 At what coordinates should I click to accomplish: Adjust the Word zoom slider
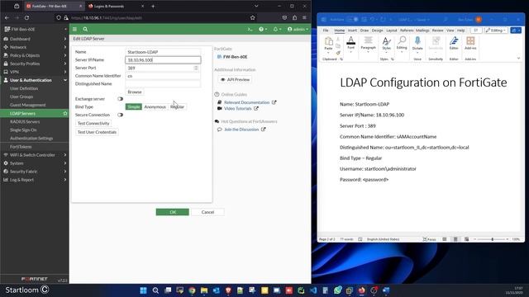(x=493, y=239)
